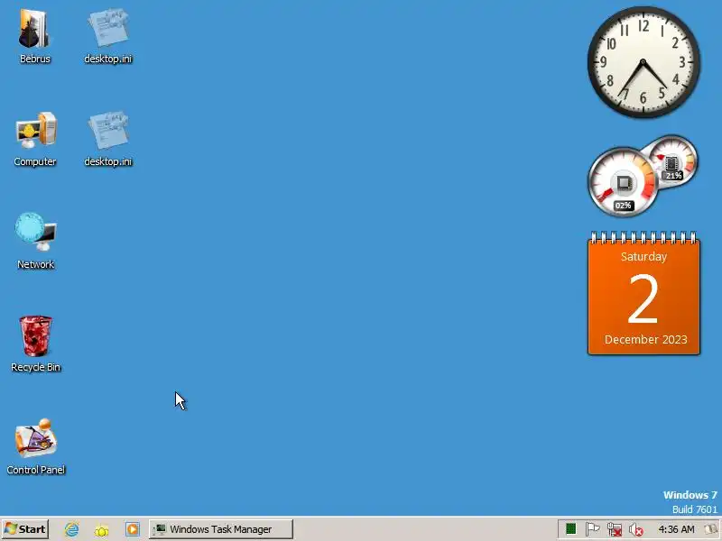
Task: Select the Control Panel desktop icon
Action: tap(35, 446)
